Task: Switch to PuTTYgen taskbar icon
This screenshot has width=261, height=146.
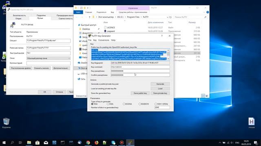Action: tap(130, 142)
